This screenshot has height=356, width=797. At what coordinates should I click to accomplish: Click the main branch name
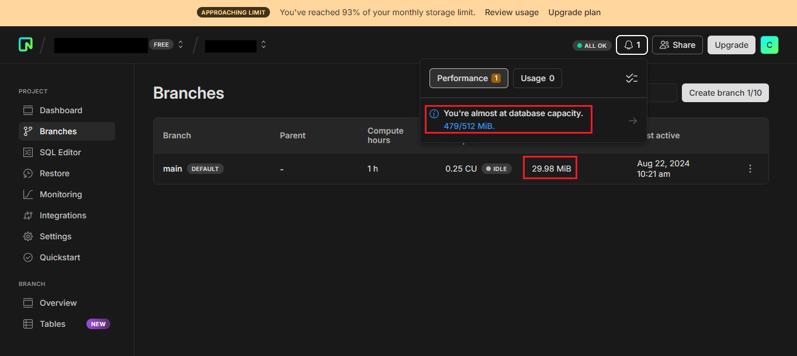172,169
